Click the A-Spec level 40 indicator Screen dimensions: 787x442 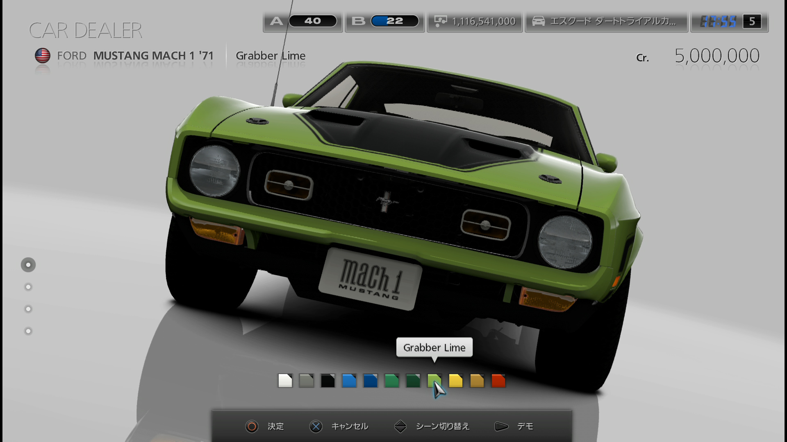(x=303, y=21)
